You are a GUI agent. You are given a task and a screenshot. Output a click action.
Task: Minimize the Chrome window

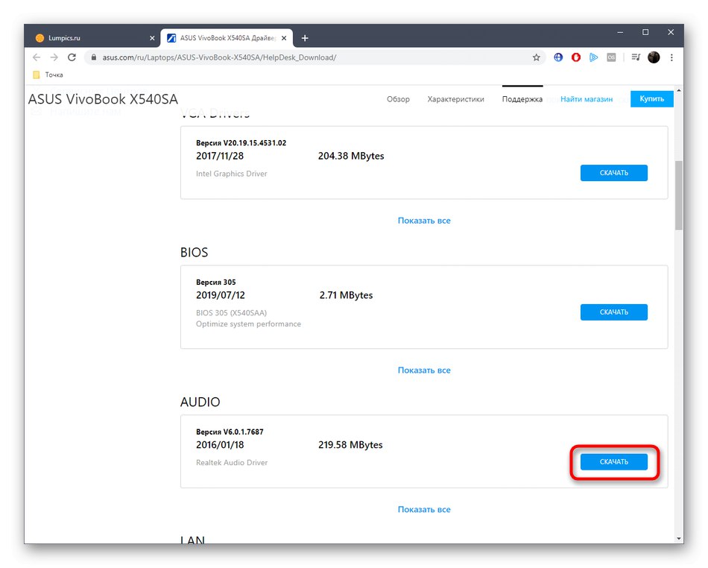coord(620,32)
